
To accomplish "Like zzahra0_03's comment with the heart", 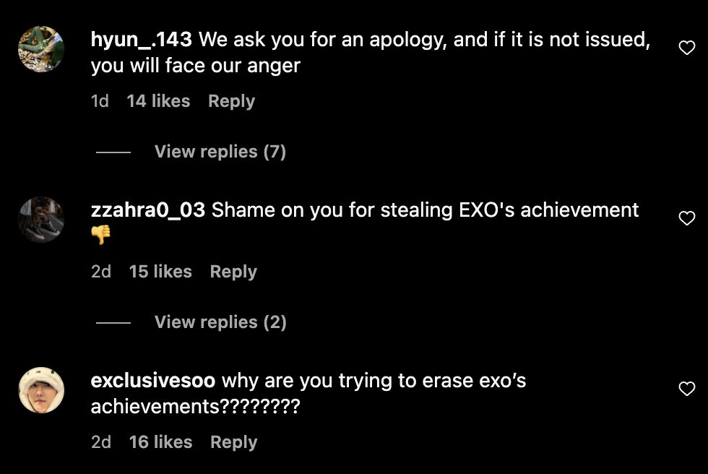I will coord(687,218).
